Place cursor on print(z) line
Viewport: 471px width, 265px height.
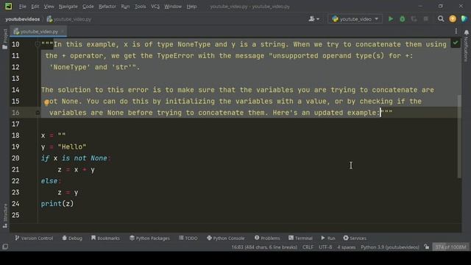click(x=57, y=204)
